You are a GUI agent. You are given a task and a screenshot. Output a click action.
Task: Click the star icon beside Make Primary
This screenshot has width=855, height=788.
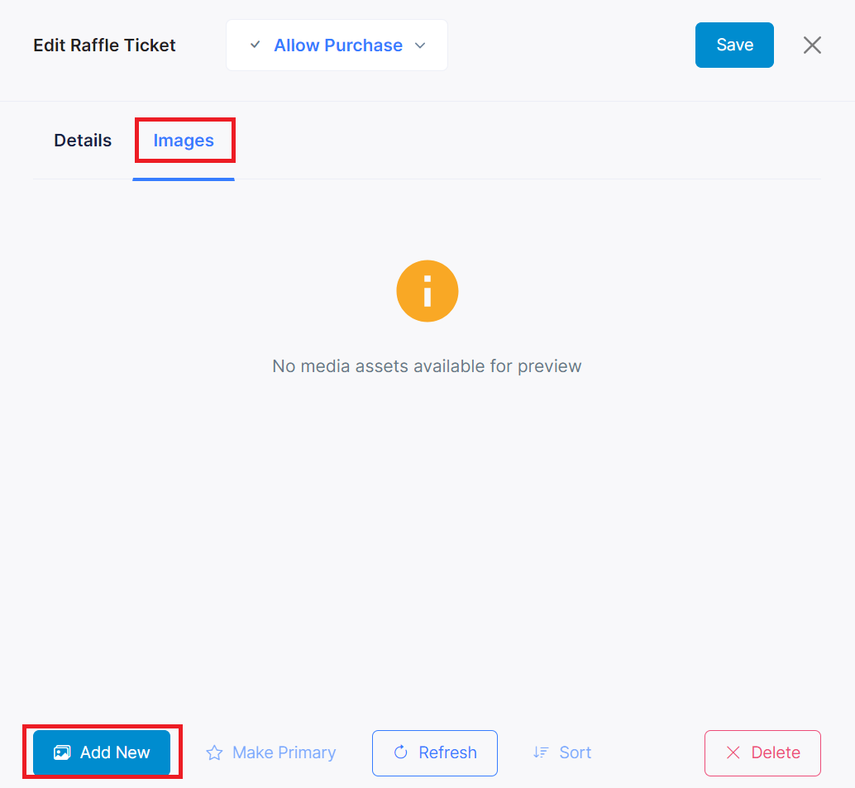click(x=214, y=752)
